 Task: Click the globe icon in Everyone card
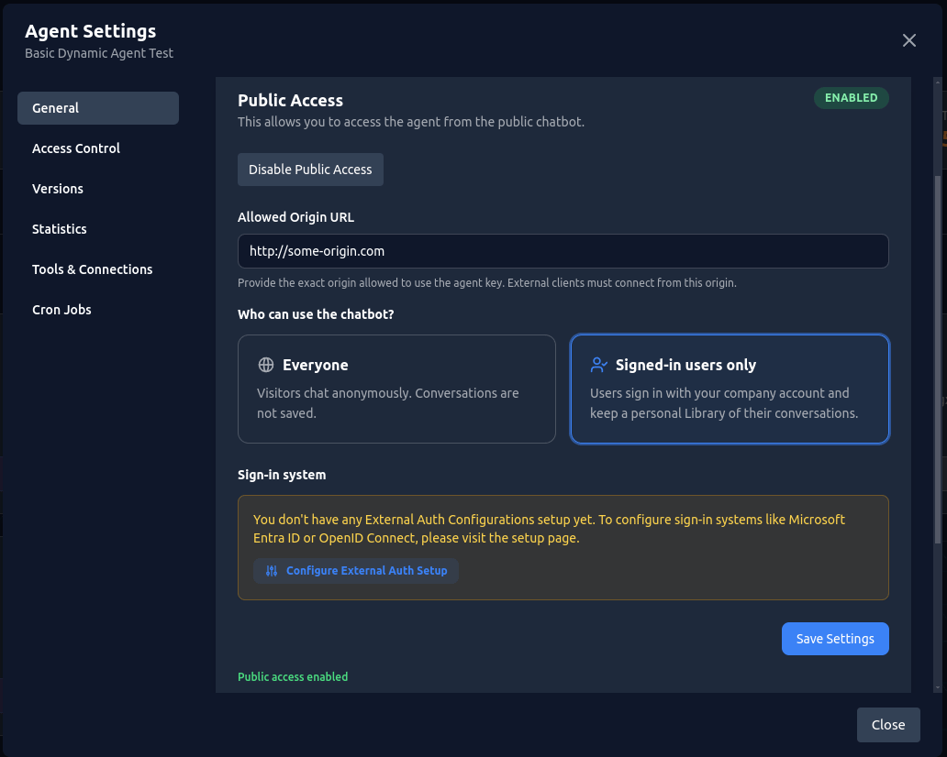[x=266, y=365]
